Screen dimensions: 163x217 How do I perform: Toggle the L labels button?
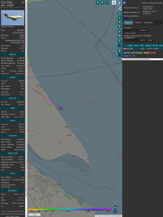pos(120,18)
